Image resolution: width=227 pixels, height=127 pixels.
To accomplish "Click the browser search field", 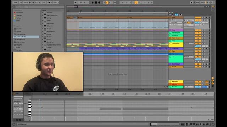I will tap(40, 7).
